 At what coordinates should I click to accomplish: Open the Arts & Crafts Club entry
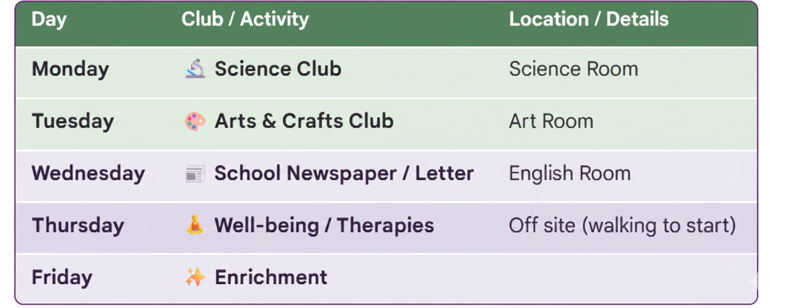[x=304, y=121]
